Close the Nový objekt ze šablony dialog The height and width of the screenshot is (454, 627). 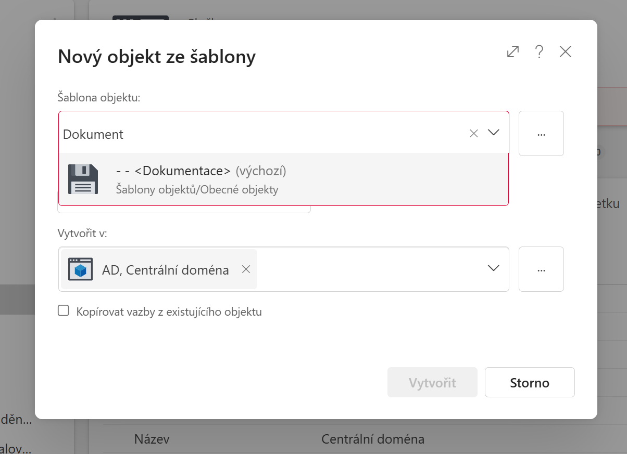[566, 51]
